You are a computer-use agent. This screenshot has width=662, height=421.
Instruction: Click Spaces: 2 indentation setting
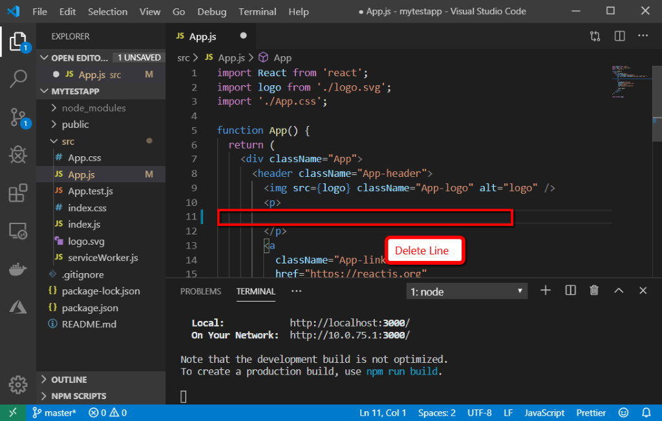coord(436,413)
